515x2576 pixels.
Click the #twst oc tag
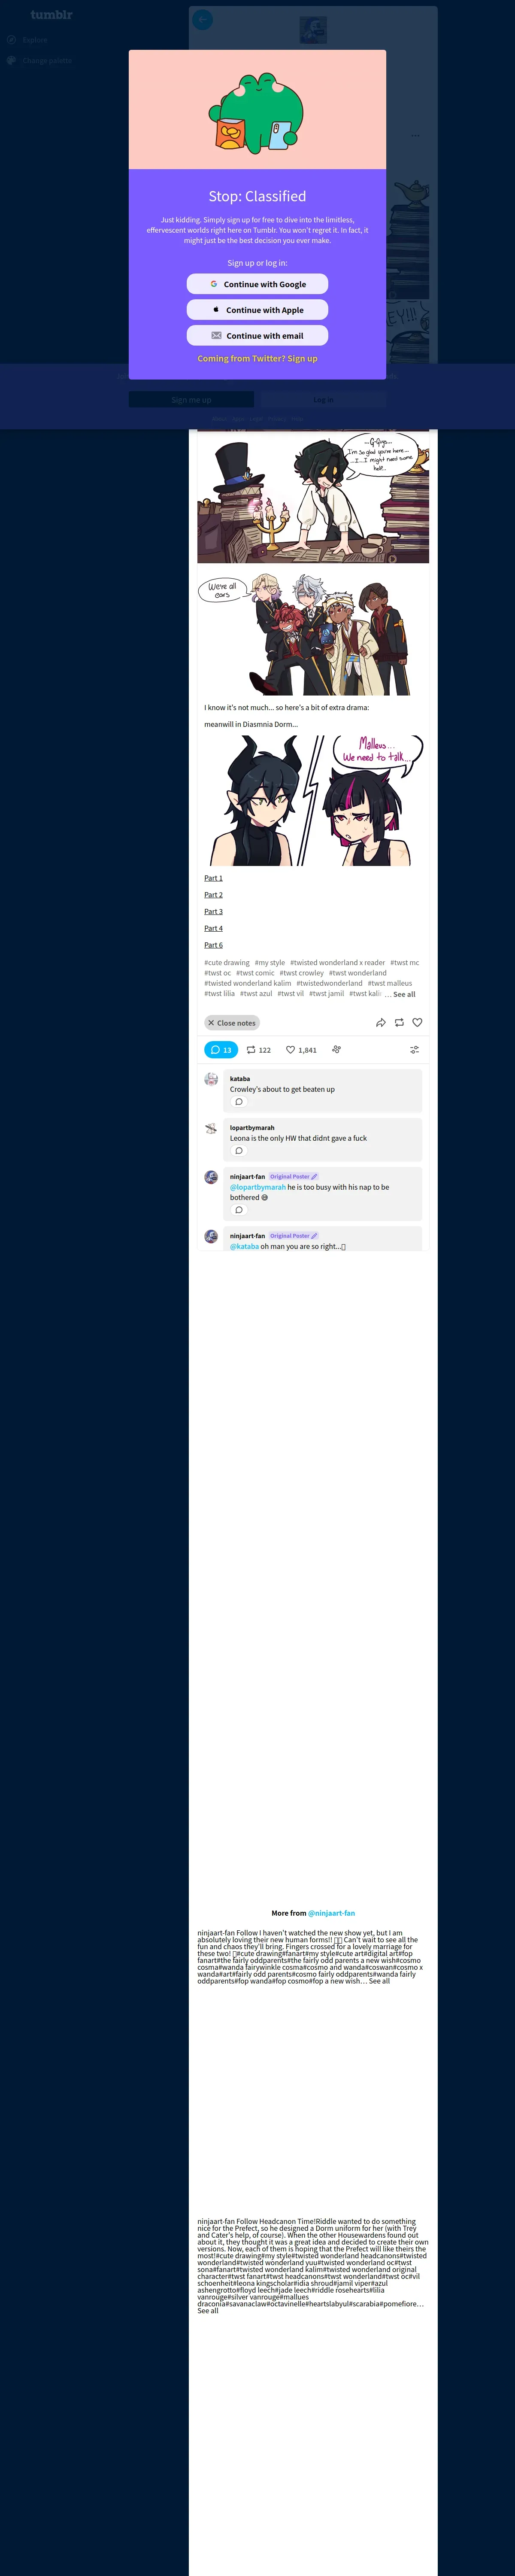[218, 973]
